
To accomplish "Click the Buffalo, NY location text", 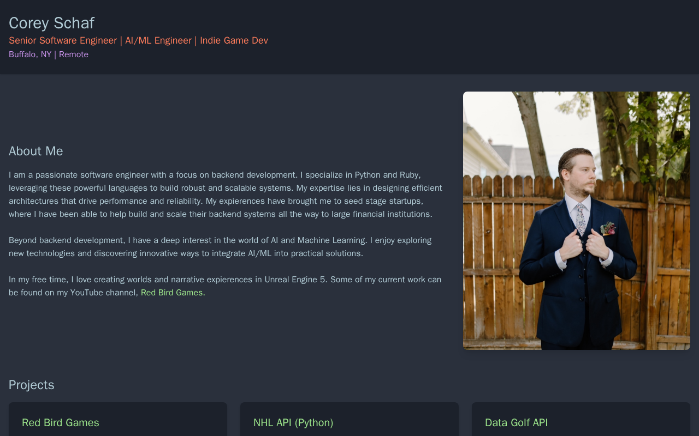I will (30, 55).
